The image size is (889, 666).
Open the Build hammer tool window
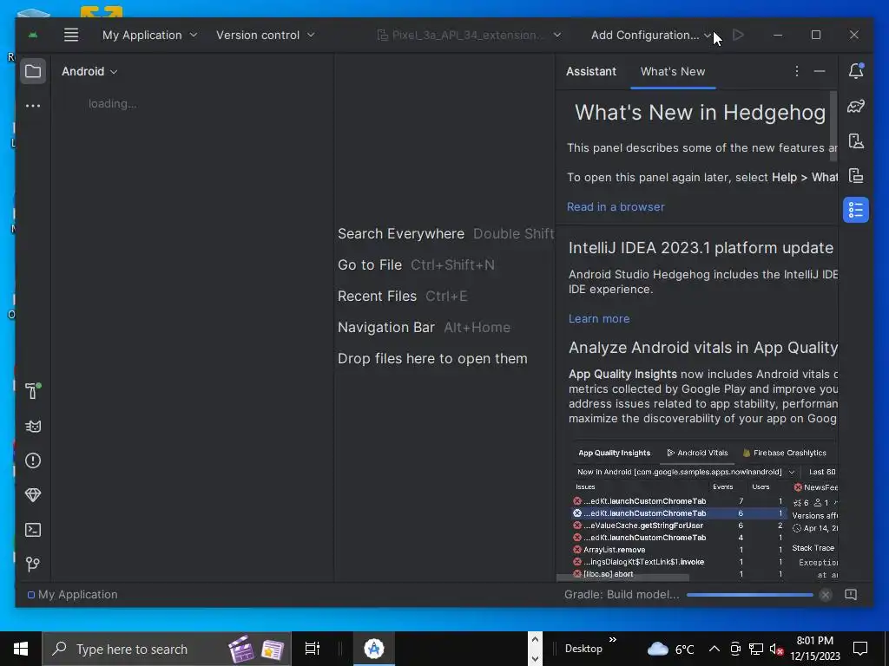(33, 391)
